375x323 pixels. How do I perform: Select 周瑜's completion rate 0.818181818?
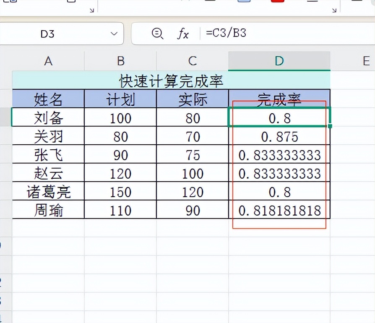click(279, 209)
